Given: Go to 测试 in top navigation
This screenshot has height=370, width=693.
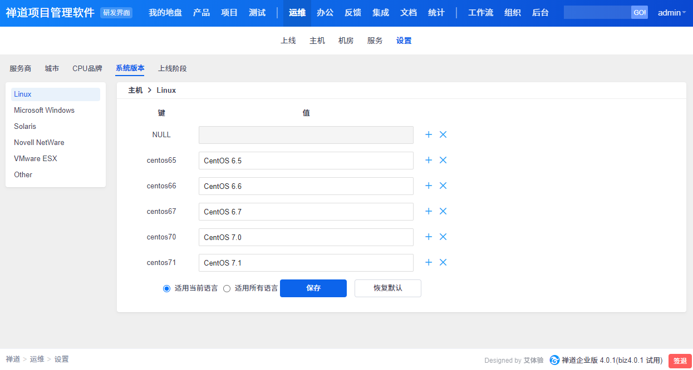Looking at the screenshot, I should [x=257, y=13].
